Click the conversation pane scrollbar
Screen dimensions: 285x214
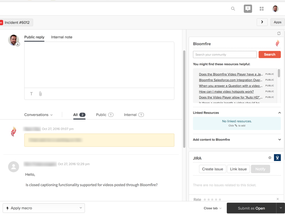[x=184, y=99]
